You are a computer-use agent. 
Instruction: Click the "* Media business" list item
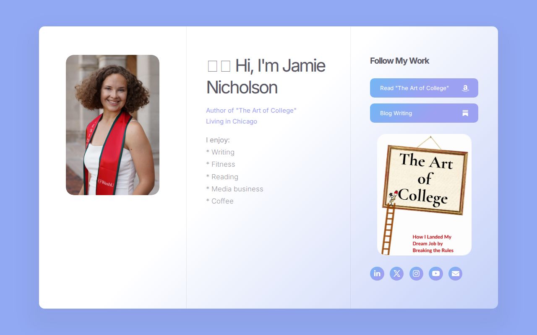coord(235,189)
